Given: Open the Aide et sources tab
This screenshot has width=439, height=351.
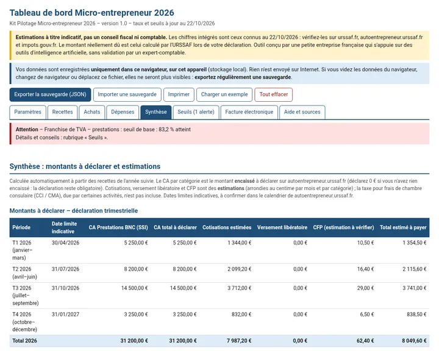Looking at the screenshot, I should (302, 112).
